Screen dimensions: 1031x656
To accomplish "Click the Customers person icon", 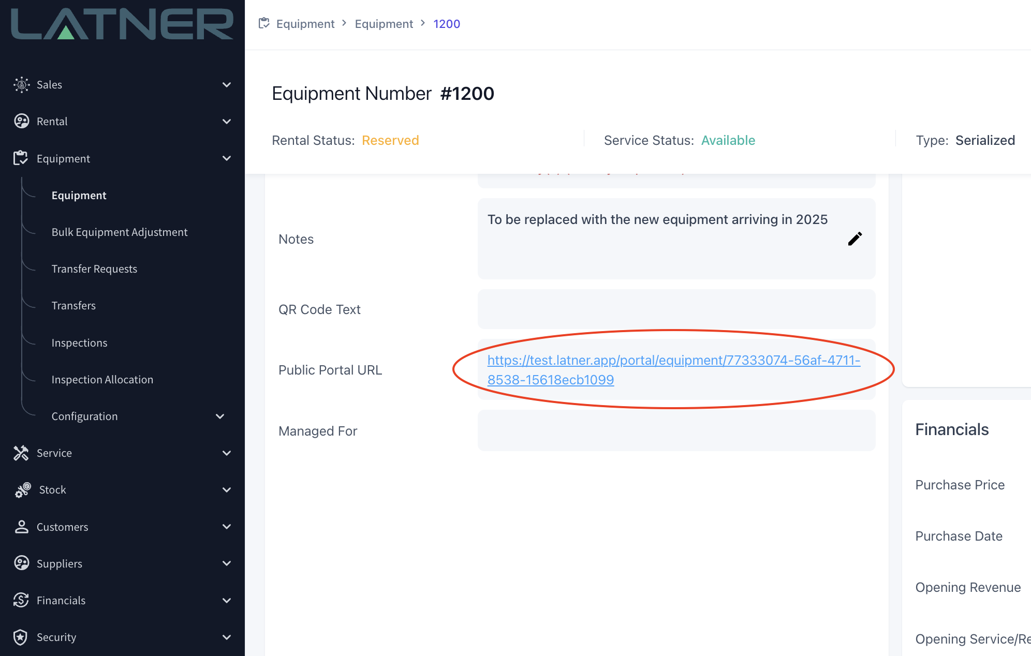I will click(x=21, y=527).
